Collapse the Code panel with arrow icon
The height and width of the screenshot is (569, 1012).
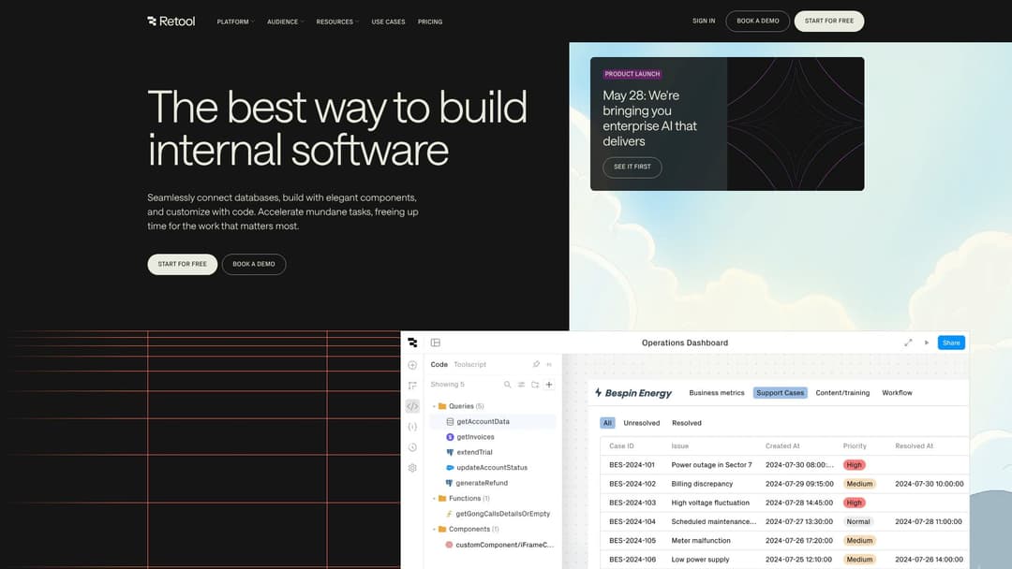pyautogui.click(x=549, y=364)
